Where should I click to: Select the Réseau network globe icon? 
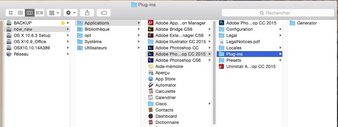pos(9,54)
